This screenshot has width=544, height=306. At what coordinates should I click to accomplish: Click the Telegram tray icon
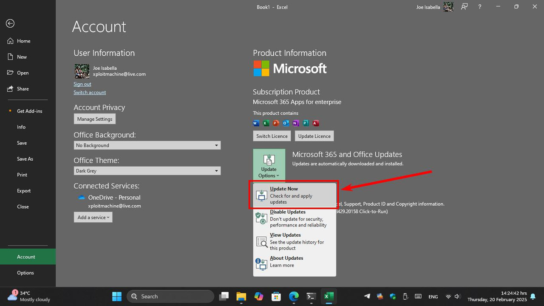[367, 297]
